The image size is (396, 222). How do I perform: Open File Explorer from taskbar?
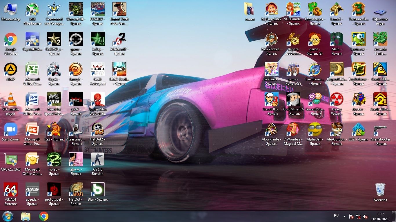tap(26, 216)
